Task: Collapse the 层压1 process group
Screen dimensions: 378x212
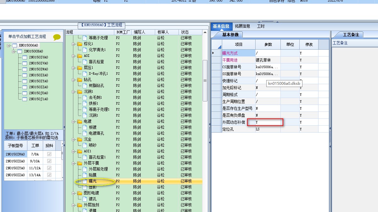Action: (x=73, y=68)
